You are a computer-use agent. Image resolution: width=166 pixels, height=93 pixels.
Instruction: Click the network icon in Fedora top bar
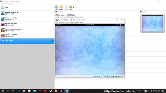click(116, 25)
